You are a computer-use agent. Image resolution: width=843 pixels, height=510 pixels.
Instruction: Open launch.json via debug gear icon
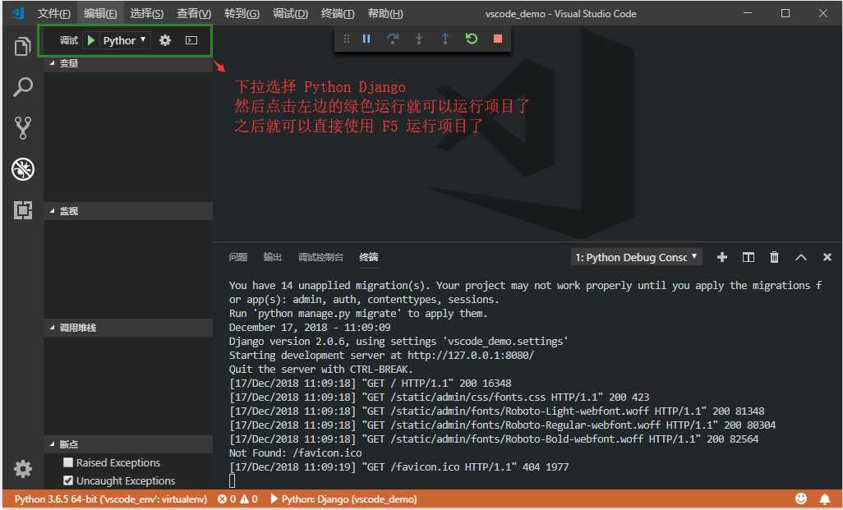click(x=165, y=40)
